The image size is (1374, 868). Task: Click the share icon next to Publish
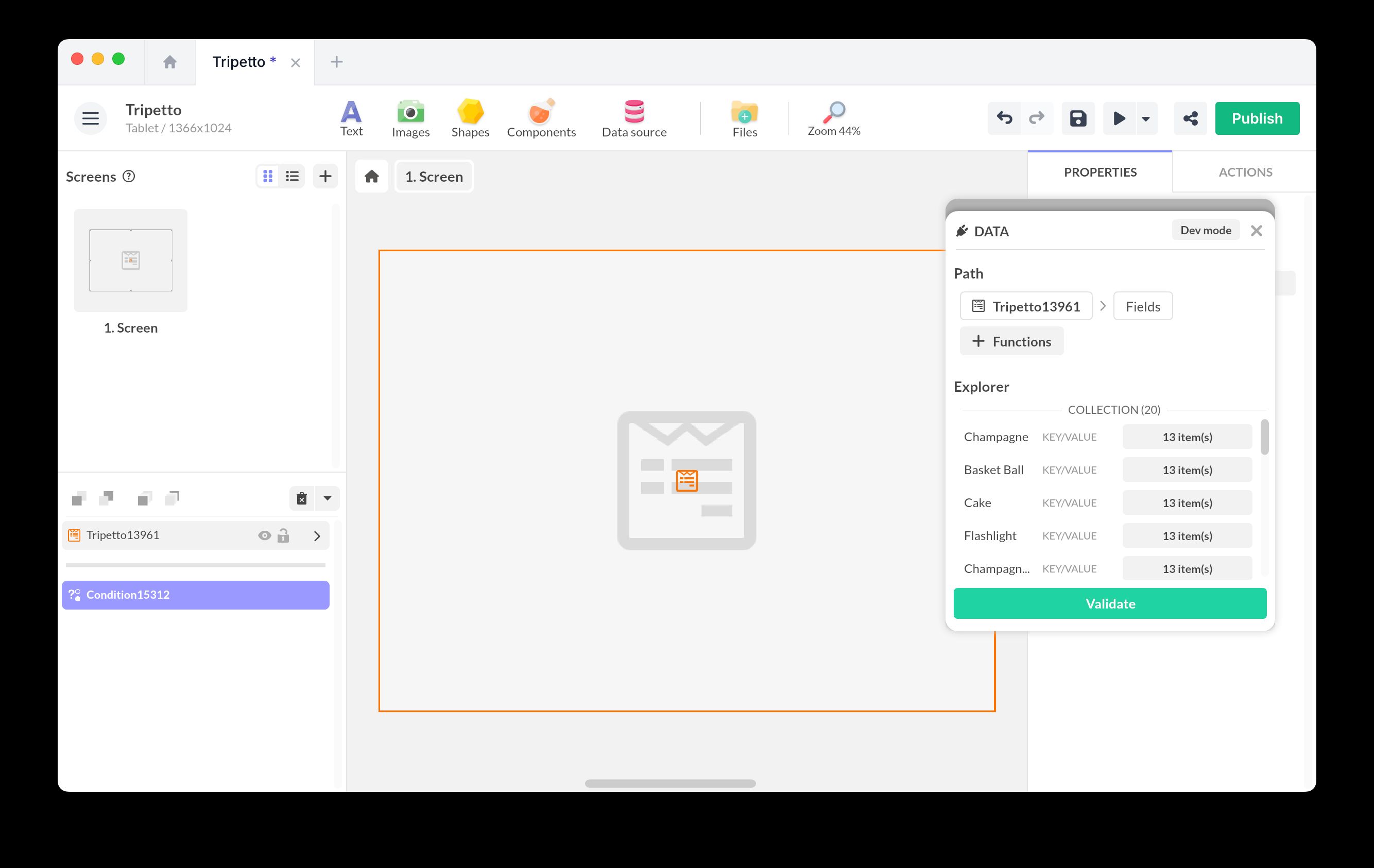1190,118
